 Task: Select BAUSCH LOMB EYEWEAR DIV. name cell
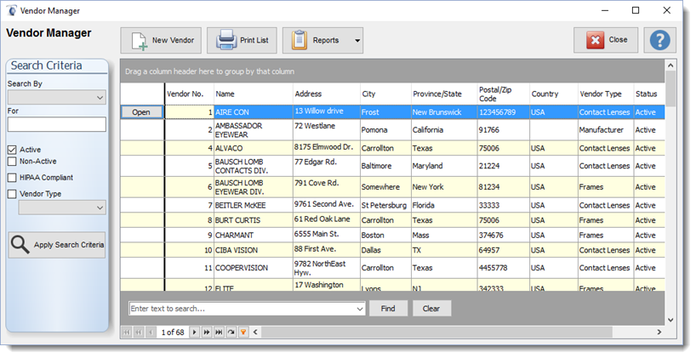coord(254,187)
